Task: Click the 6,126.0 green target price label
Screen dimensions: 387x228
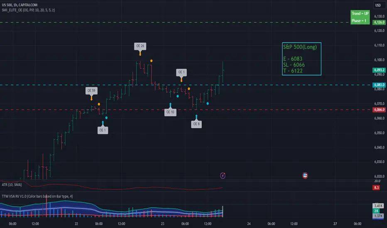Action: point(379,22)
